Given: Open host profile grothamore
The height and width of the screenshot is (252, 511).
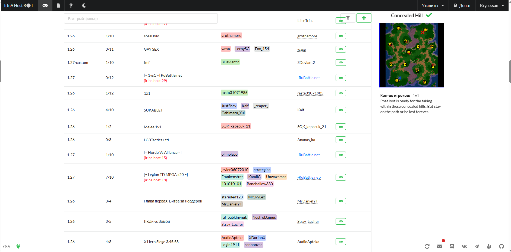Looking at the screenshot, I should click(x=307, y=36).
